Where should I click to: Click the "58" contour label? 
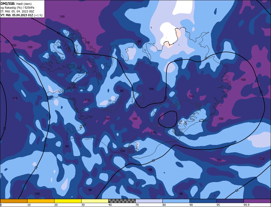point(36,167)
